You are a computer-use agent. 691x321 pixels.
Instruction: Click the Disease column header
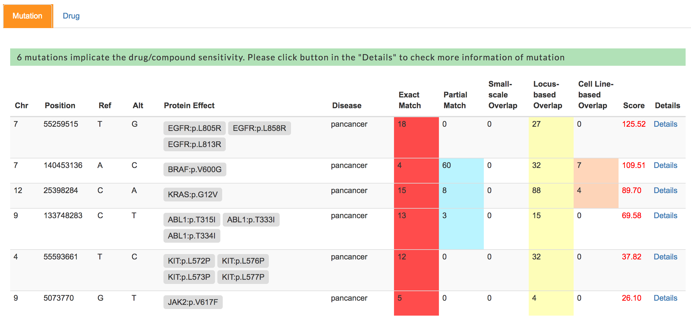(347, 106)
